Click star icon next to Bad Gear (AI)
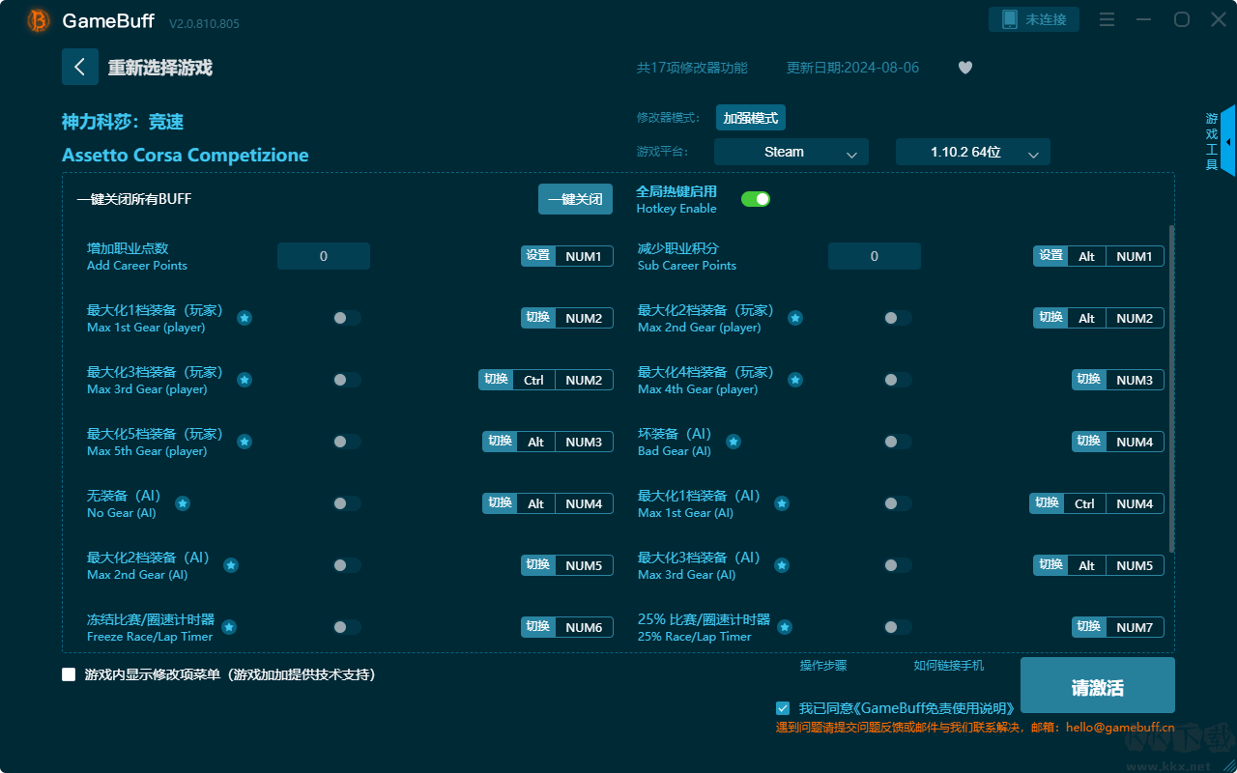This screenshot has width=1237, height=773. [734, 442]
